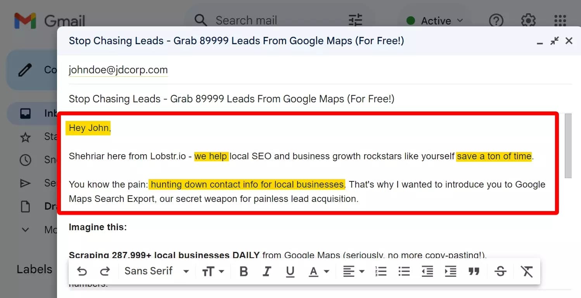Toggle underline formatting
This screenshot has height=298, width=581.
pos(290,271)
